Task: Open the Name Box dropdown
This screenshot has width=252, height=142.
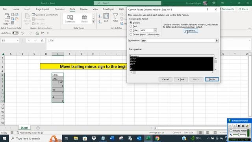Action: (18, 40)
